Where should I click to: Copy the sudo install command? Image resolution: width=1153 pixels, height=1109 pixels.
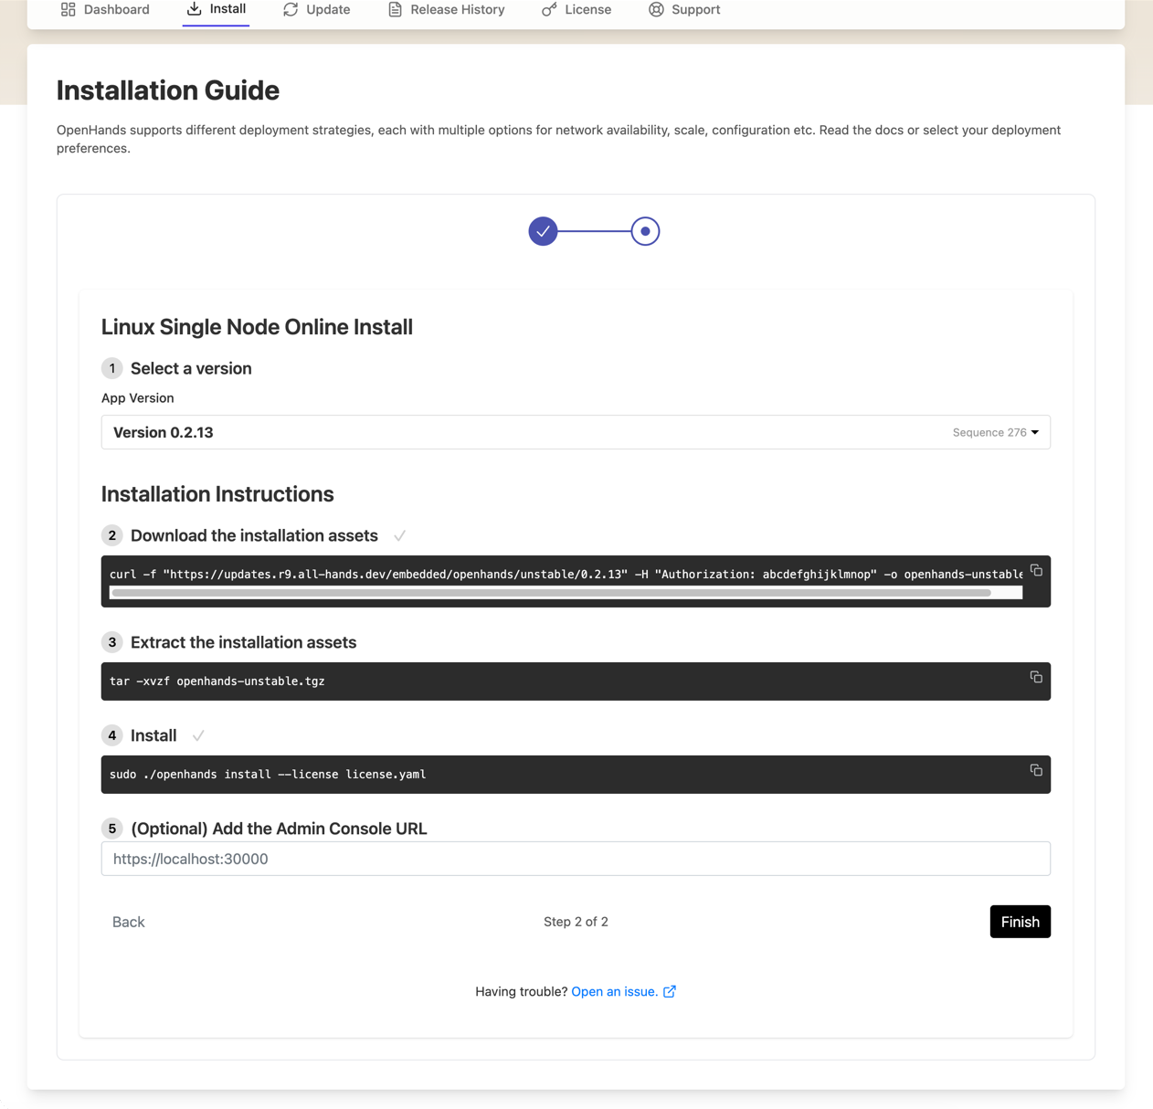[1035, 770]
